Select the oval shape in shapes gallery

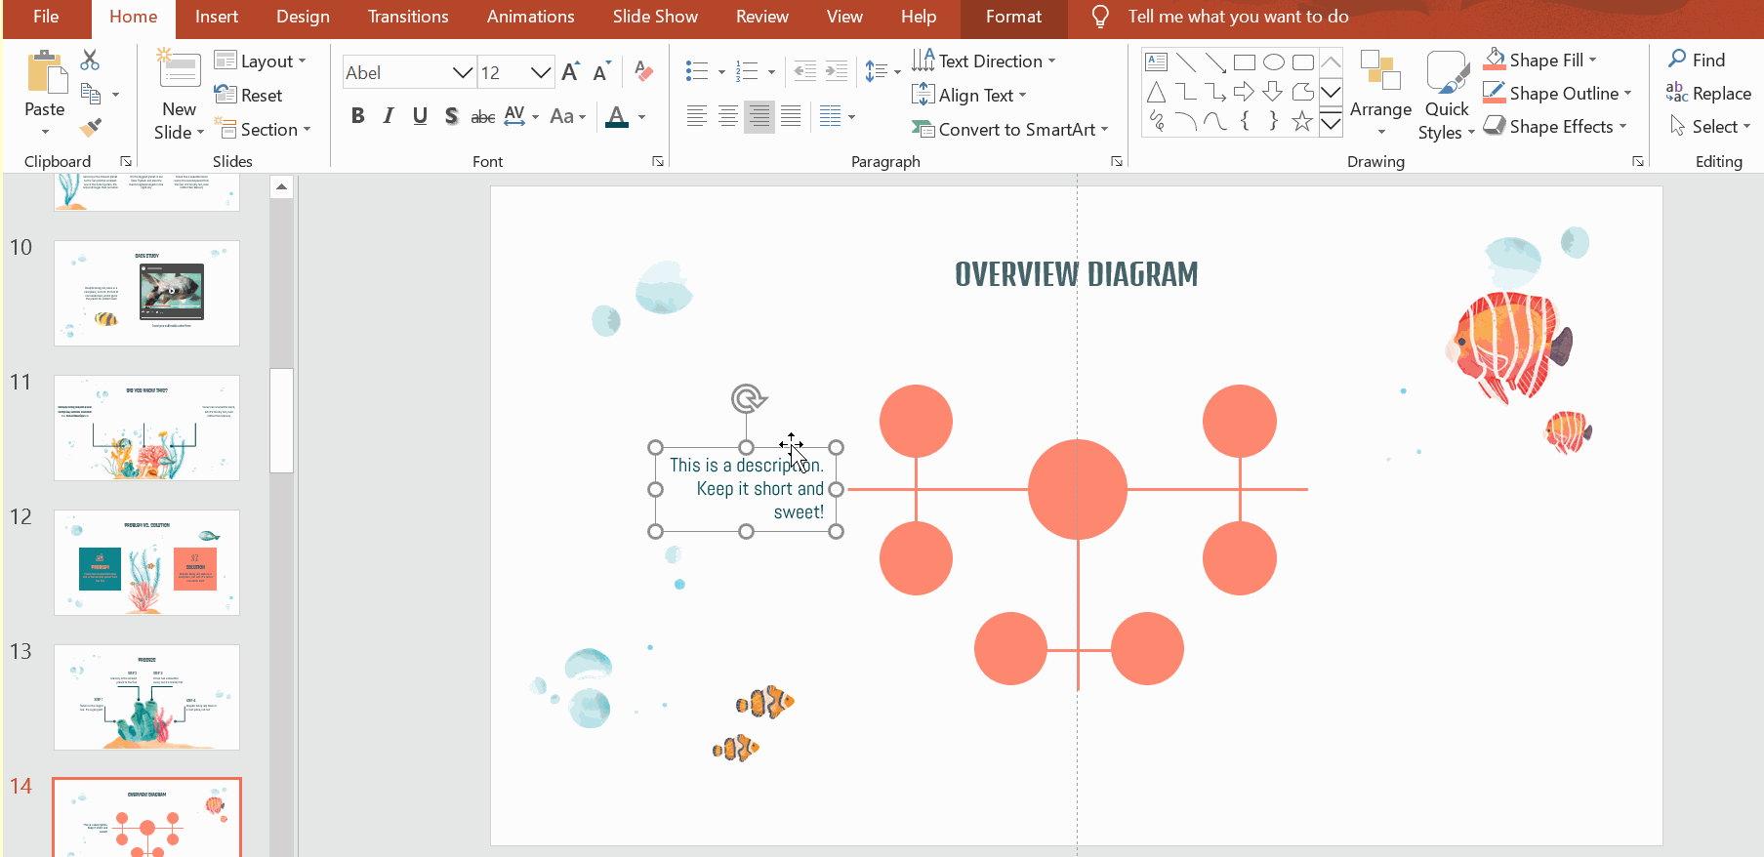pos(1273,62)
